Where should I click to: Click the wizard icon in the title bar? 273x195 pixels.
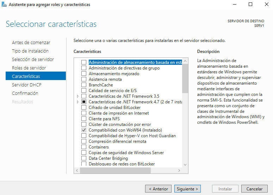[x=4, y=4]
